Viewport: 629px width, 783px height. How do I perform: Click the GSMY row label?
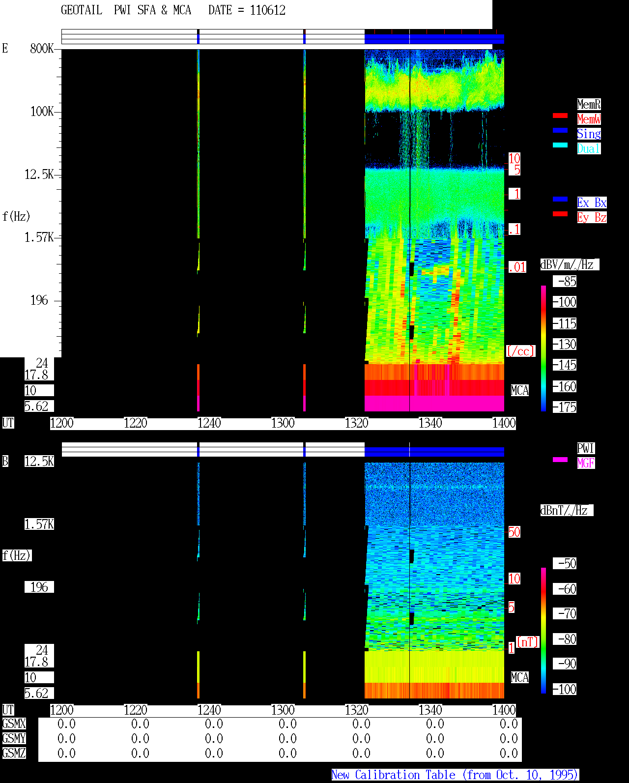click(14, 738)
